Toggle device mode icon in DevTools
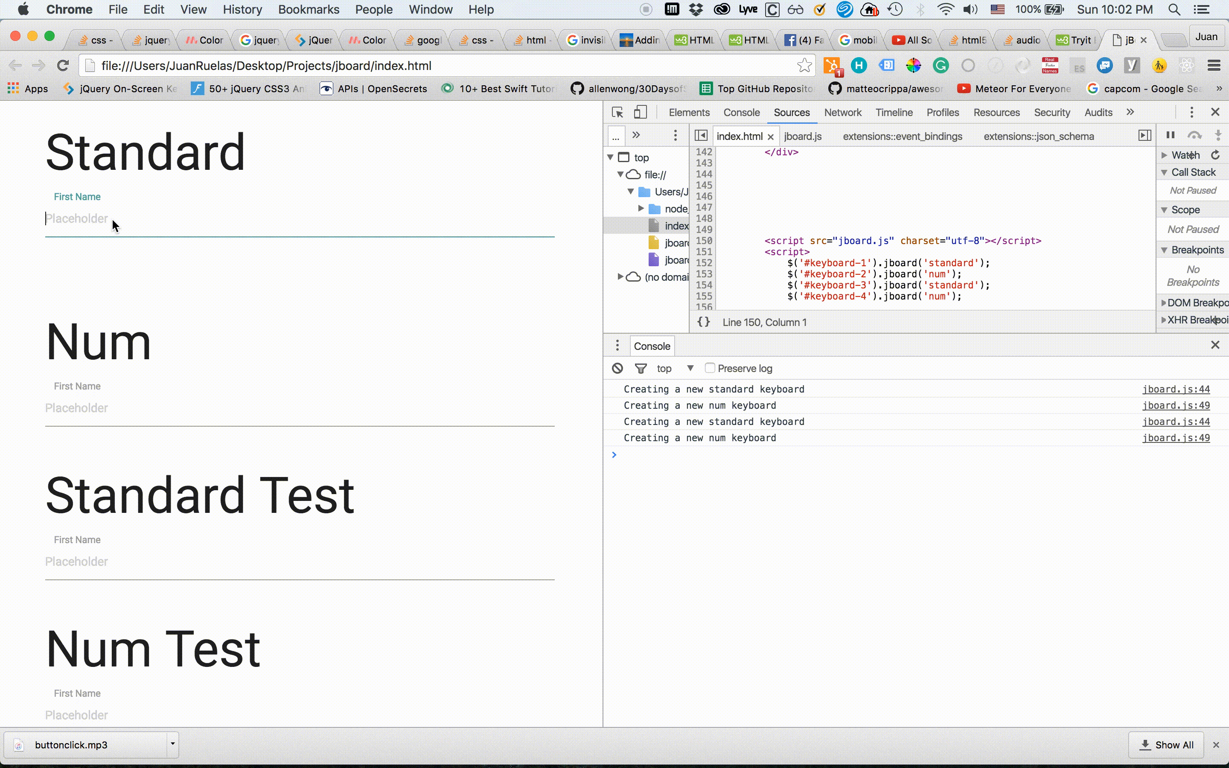1229x768 pixels. (x=640, y=112)
